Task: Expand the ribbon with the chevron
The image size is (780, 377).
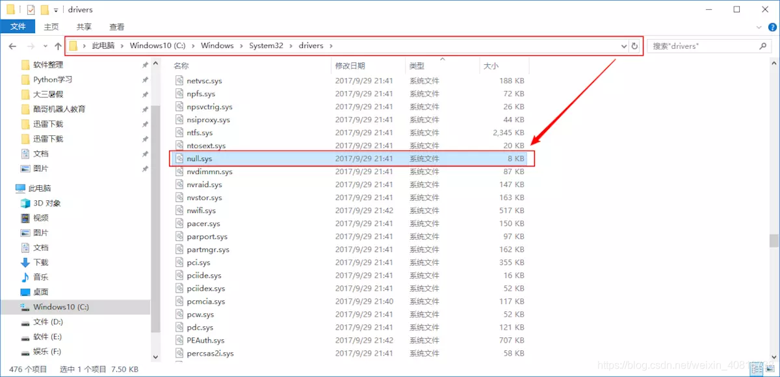Action: point(759,27)
